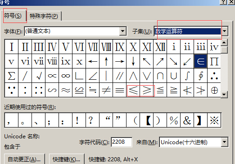Select the lowercase Roman numeral ⅷ symbol
The height and width of the screenshot is (164, 235).
[52, 61]
